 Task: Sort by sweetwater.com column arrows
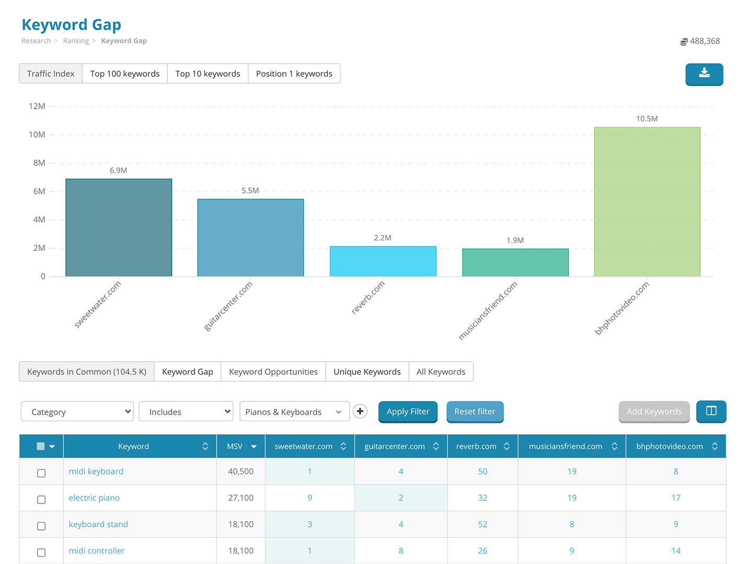pos(344,446)
